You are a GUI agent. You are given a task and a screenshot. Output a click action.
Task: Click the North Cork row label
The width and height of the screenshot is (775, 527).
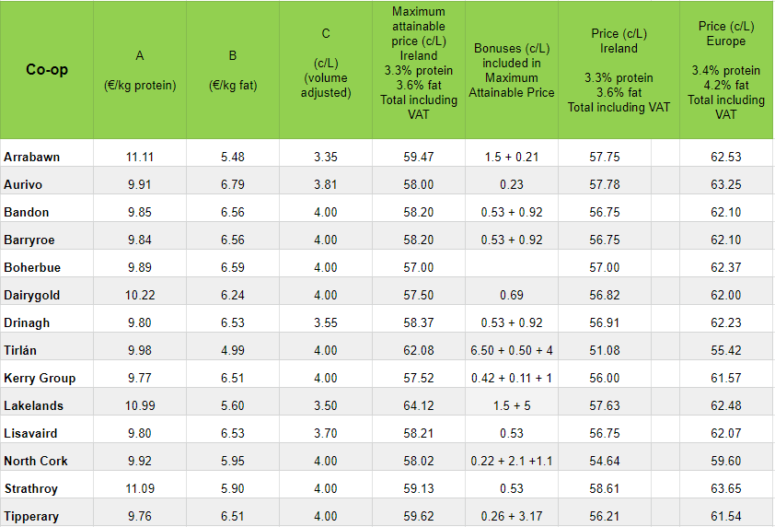tap(36, 462)
